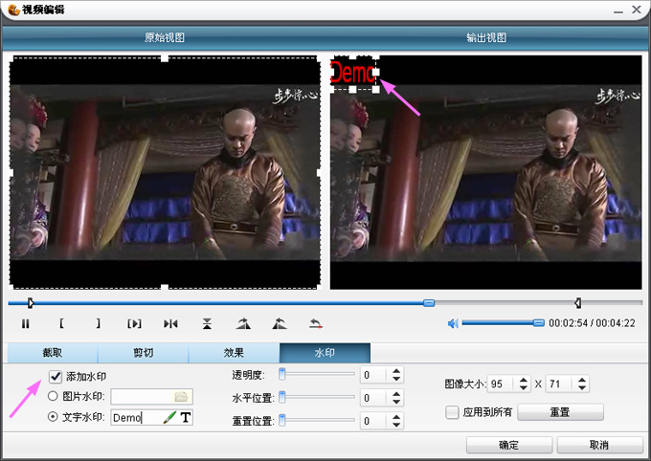Viewport: 651px width, 461px height.
Task: Set end point with right bracket icon
Action: pyautogui.click(x=98, y=323)
